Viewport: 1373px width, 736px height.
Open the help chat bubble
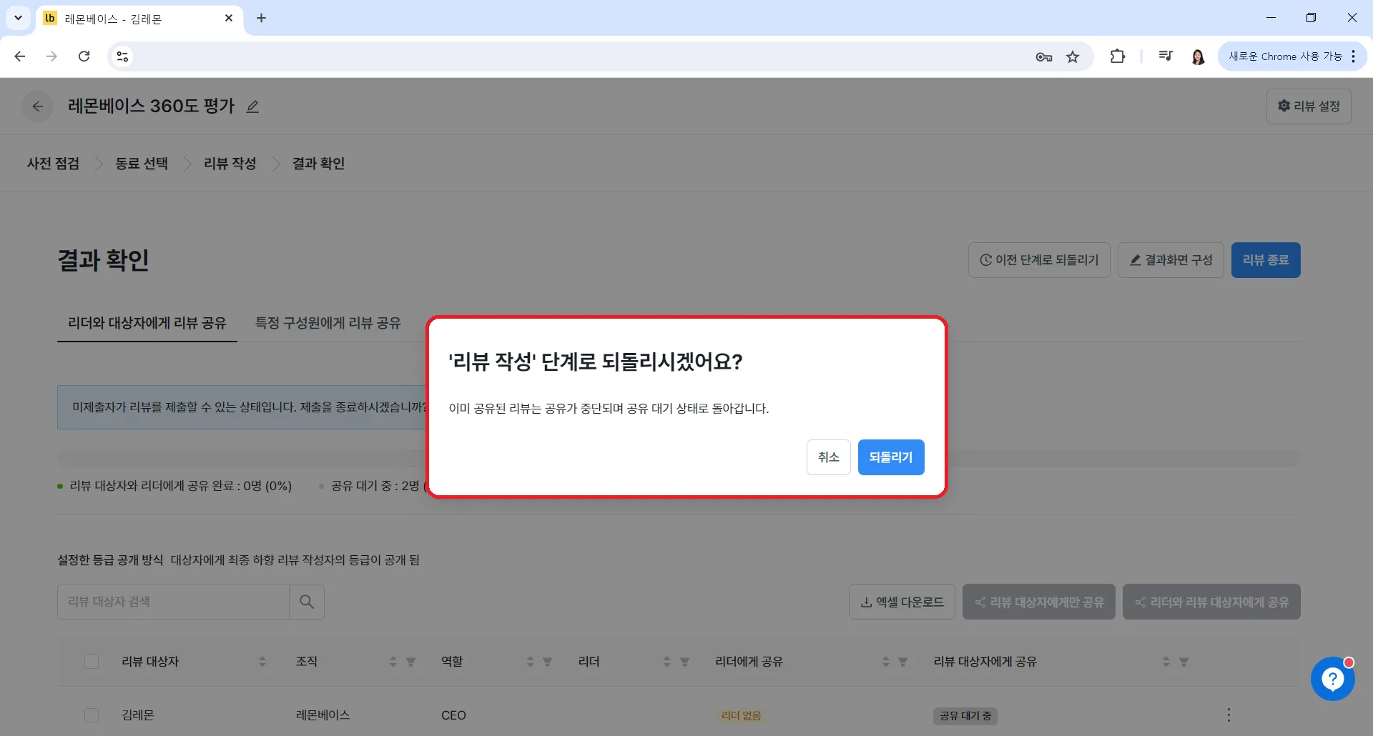pos(1332,679)
